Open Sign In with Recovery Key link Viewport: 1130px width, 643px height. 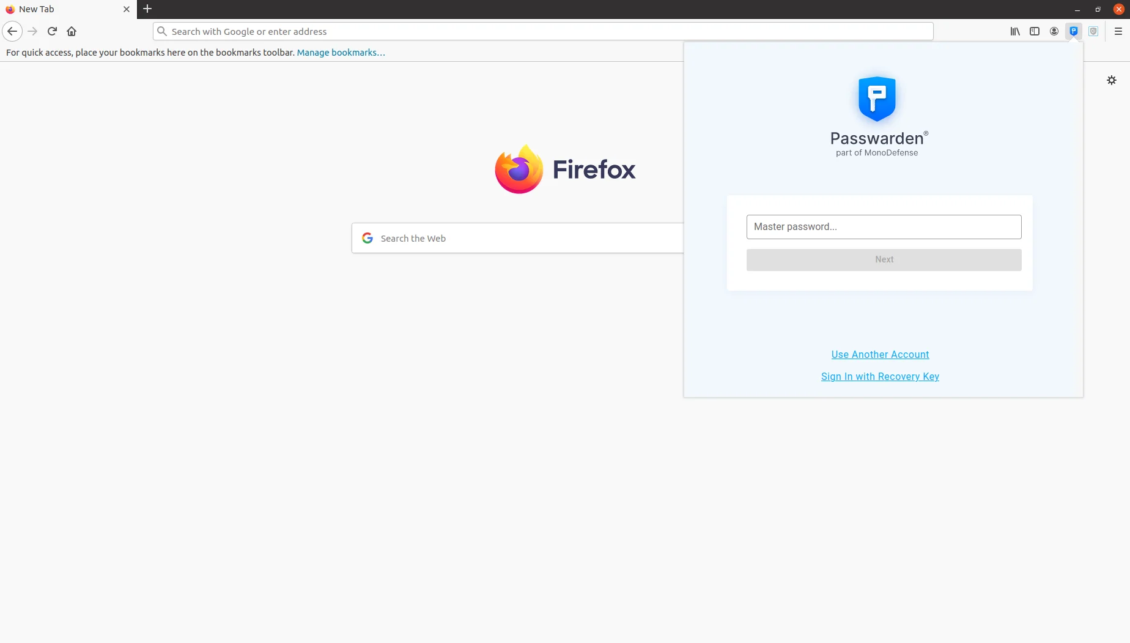tap(879, 376)
